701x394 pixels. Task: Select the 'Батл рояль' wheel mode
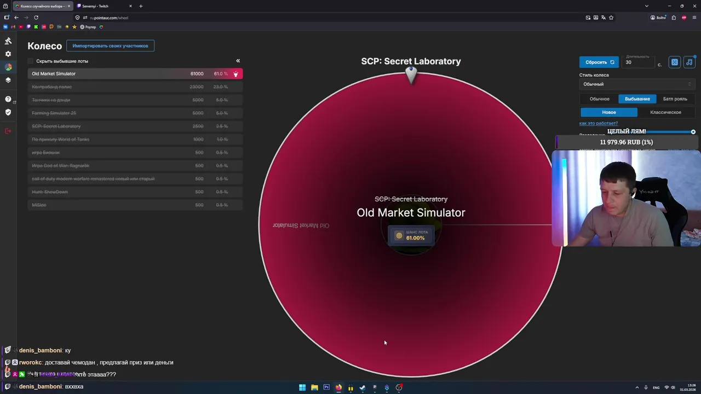[x=675, y=99]
